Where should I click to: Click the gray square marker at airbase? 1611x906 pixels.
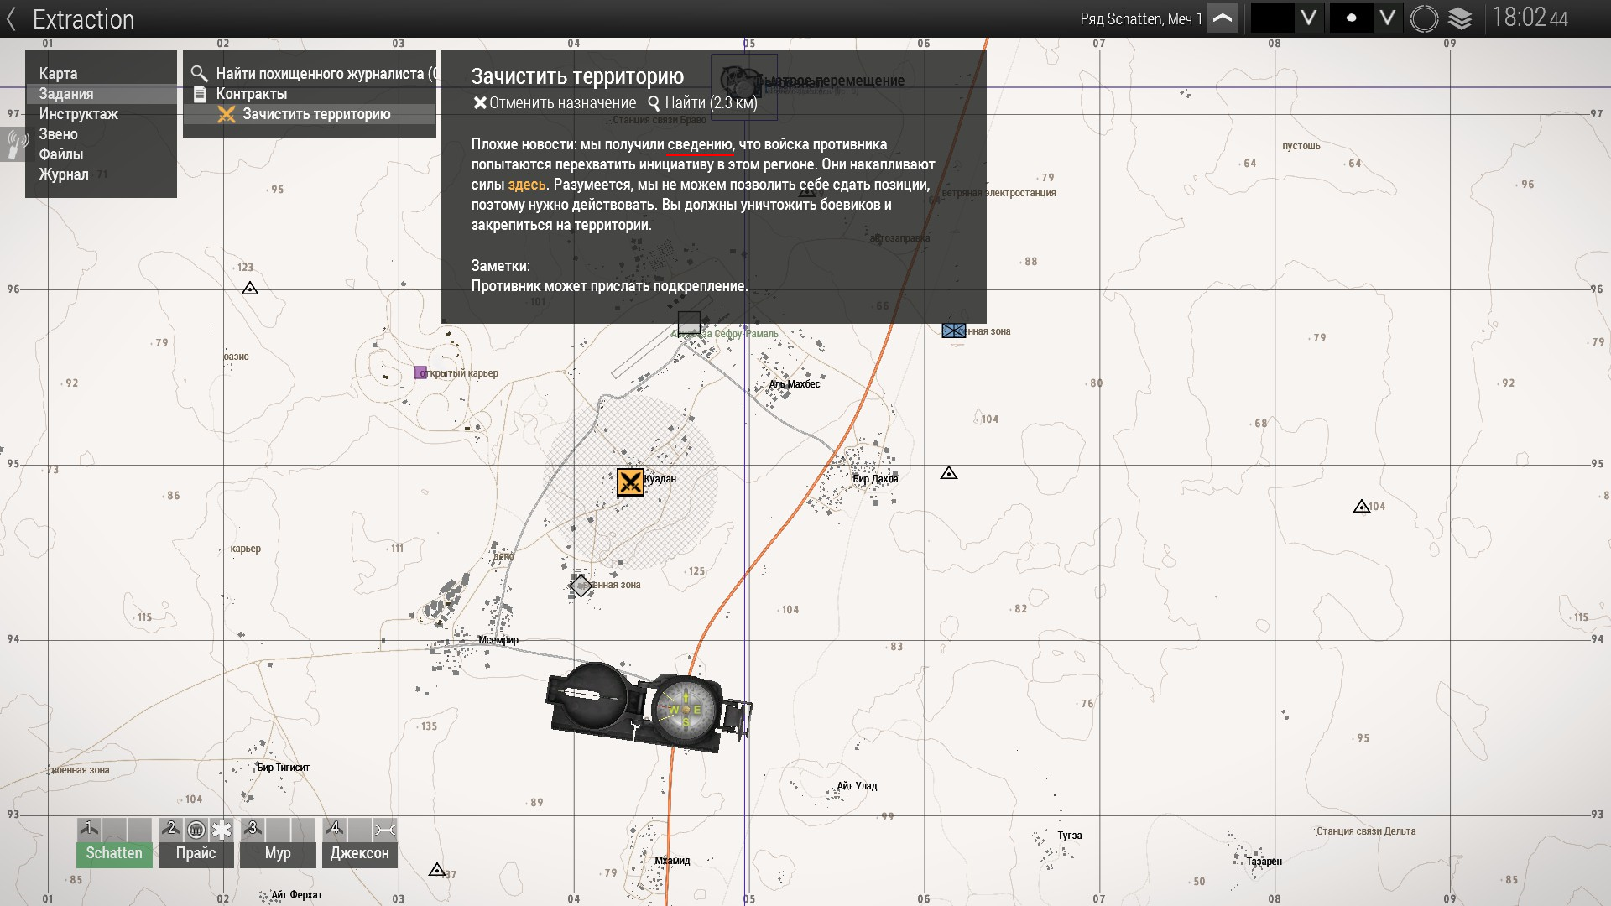(689, 323)
